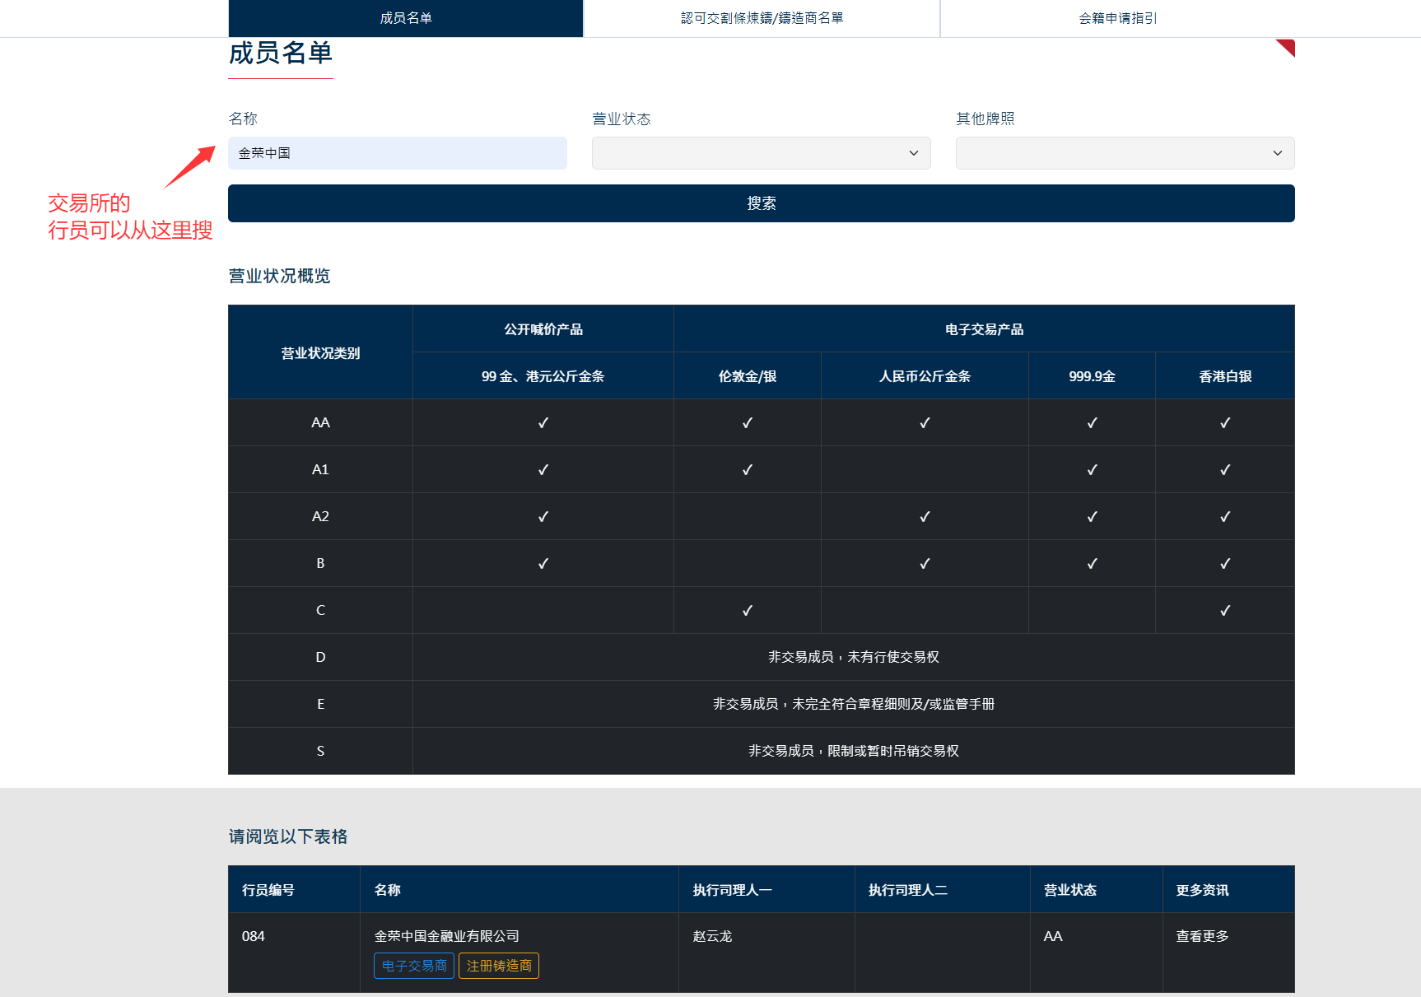Screen dimensions: 1421x997
Task: Click the C category row label
Action: pos(320,610)
